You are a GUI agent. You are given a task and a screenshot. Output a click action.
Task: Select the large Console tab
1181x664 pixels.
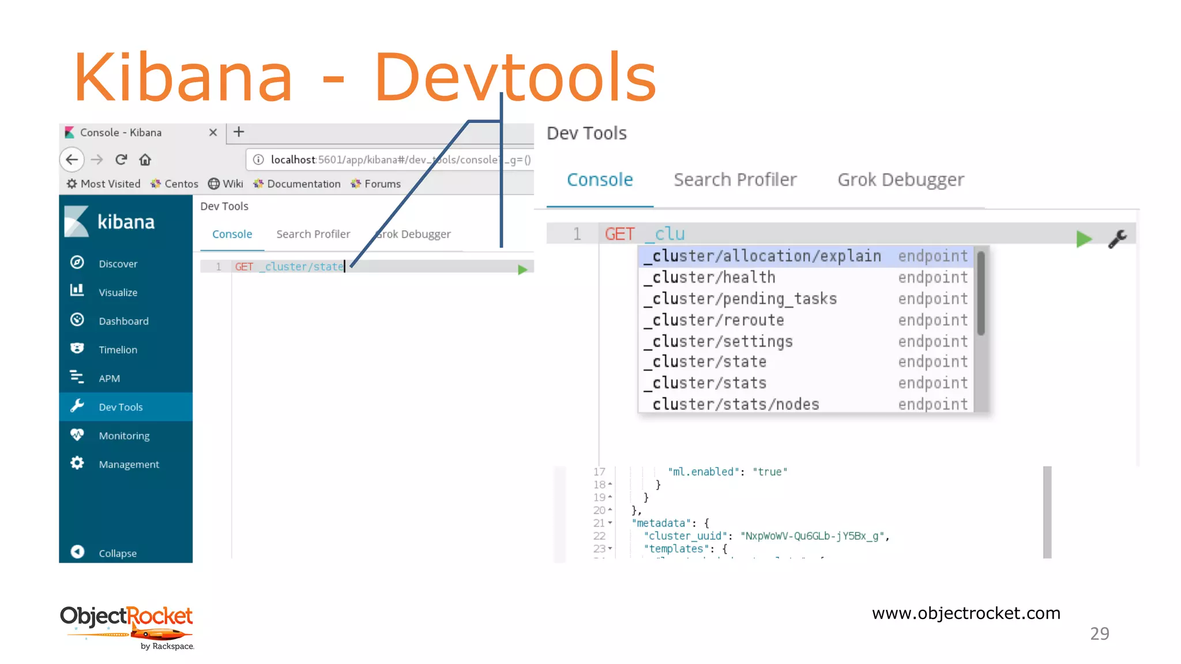point(600,180)
